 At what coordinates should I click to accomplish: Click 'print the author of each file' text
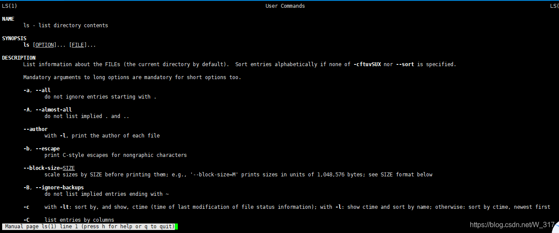pyautogui.click(x=116, y=136)
